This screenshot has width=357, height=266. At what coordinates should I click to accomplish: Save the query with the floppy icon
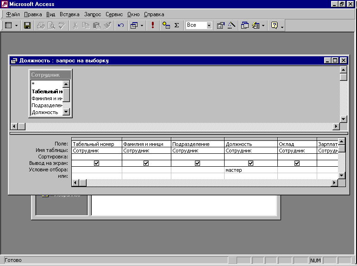27,25
